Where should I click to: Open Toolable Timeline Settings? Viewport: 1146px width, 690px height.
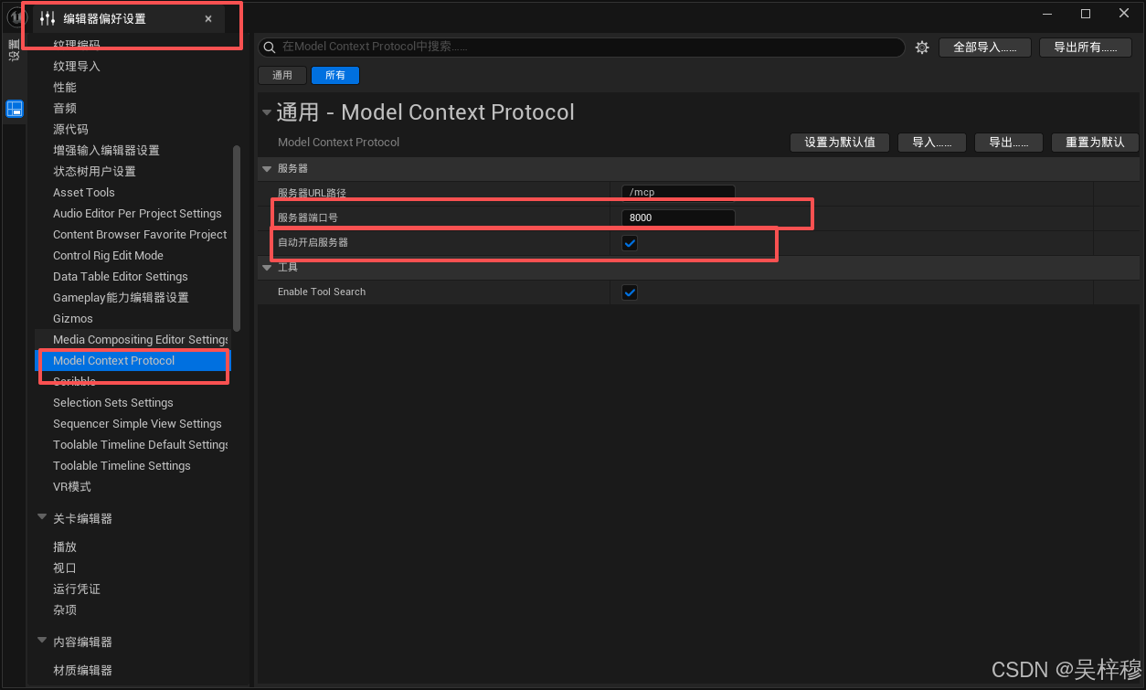122,465
